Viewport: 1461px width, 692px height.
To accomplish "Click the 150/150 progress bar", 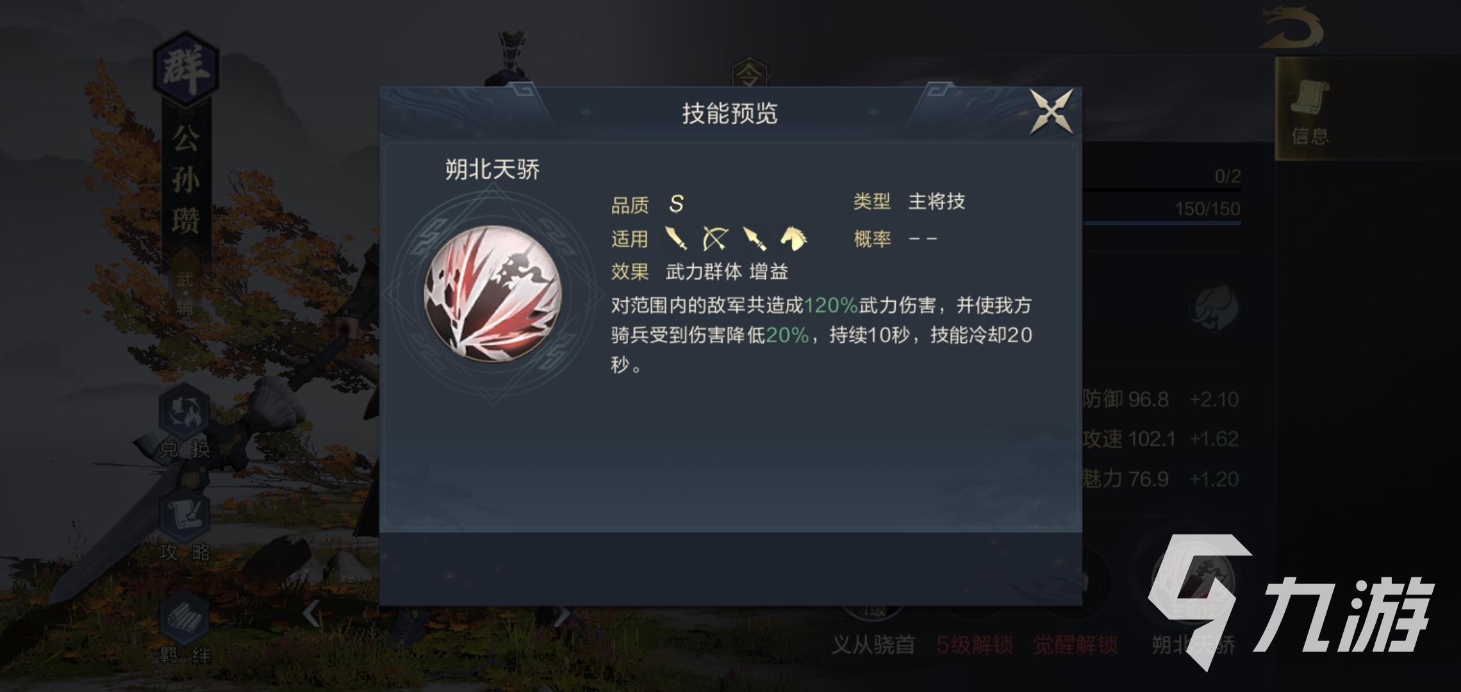I will click(1161, 222).
